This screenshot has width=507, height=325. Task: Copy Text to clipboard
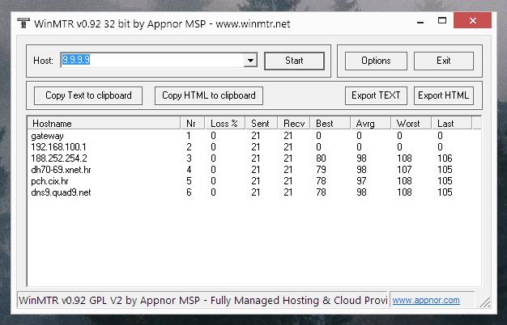(x=88, y=95)
